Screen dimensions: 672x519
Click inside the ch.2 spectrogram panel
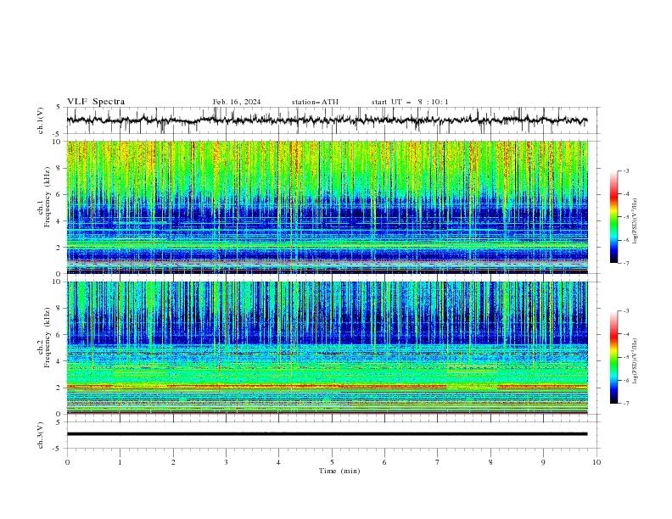click(327, 348)
